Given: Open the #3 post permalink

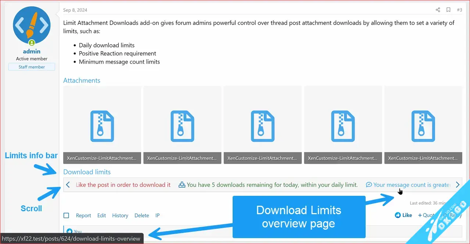Looking at the screenshot, I should click(459, 10).
